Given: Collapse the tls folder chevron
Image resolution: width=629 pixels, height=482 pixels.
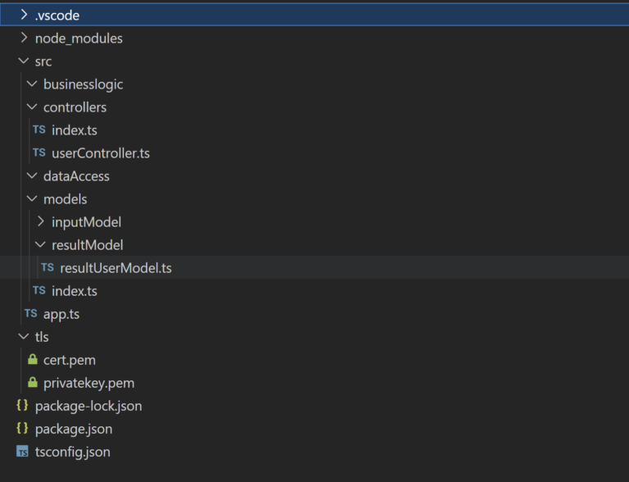Looking at the screenshot, I should (x=24, y=336).
